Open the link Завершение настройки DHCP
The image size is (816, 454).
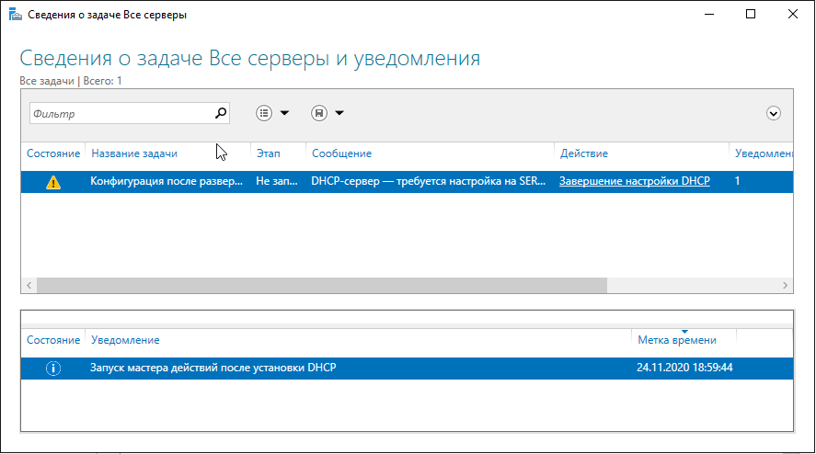coord(634,182)
